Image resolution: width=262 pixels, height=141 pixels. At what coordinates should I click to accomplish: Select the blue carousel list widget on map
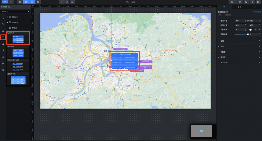(125, 61)
